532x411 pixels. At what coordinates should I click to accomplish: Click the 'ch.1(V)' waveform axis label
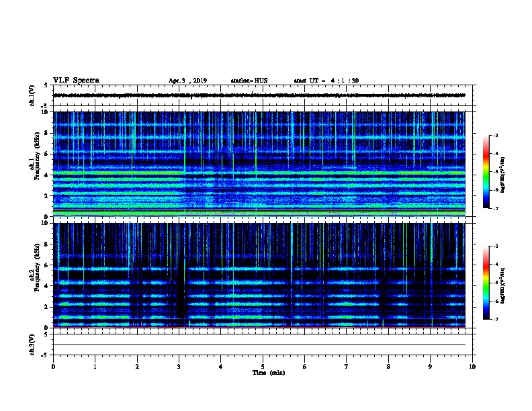32,95
